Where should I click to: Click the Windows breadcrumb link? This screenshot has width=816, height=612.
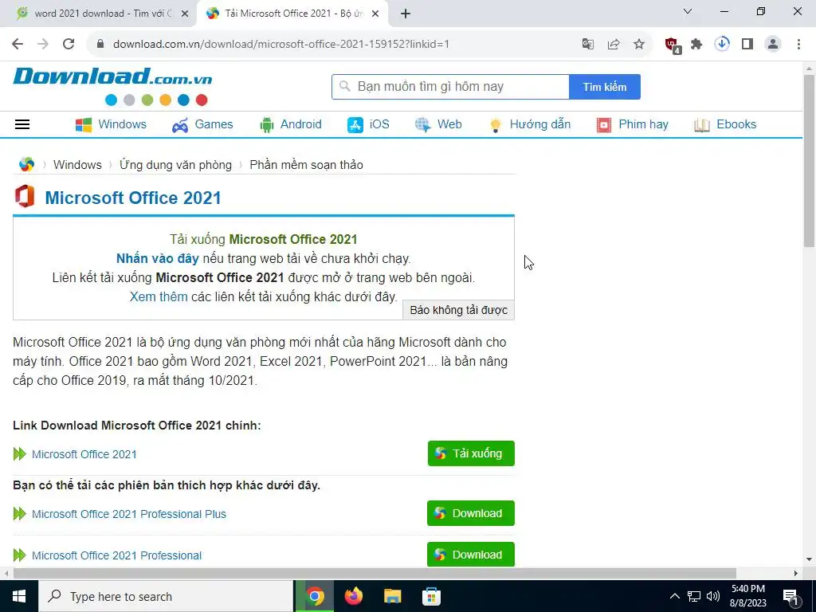point(77,164)
